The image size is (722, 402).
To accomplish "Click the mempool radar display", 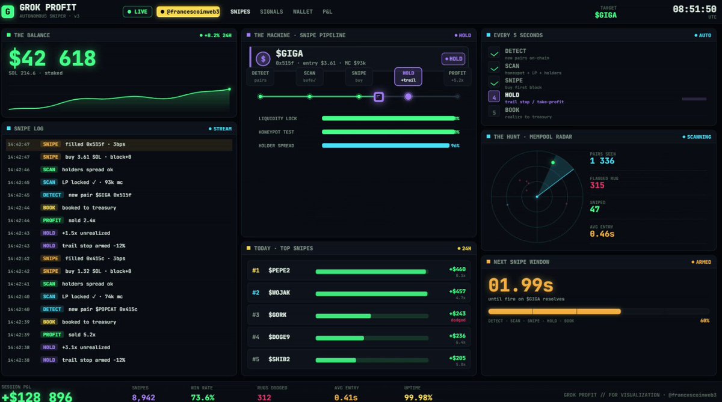I will (537, 196).
